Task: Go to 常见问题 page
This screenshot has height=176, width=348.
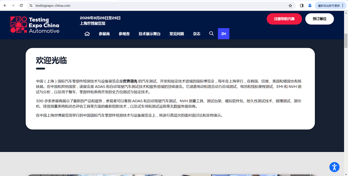Action: (x=177, y=34)
